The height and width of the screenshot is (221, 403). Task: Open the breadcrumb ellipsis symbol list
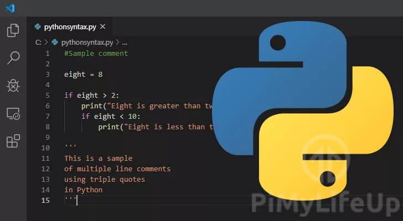(125, 42)
